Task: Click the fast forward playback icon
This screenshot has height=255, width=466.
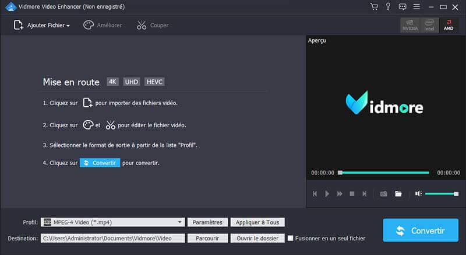Action: pos(339,194)
